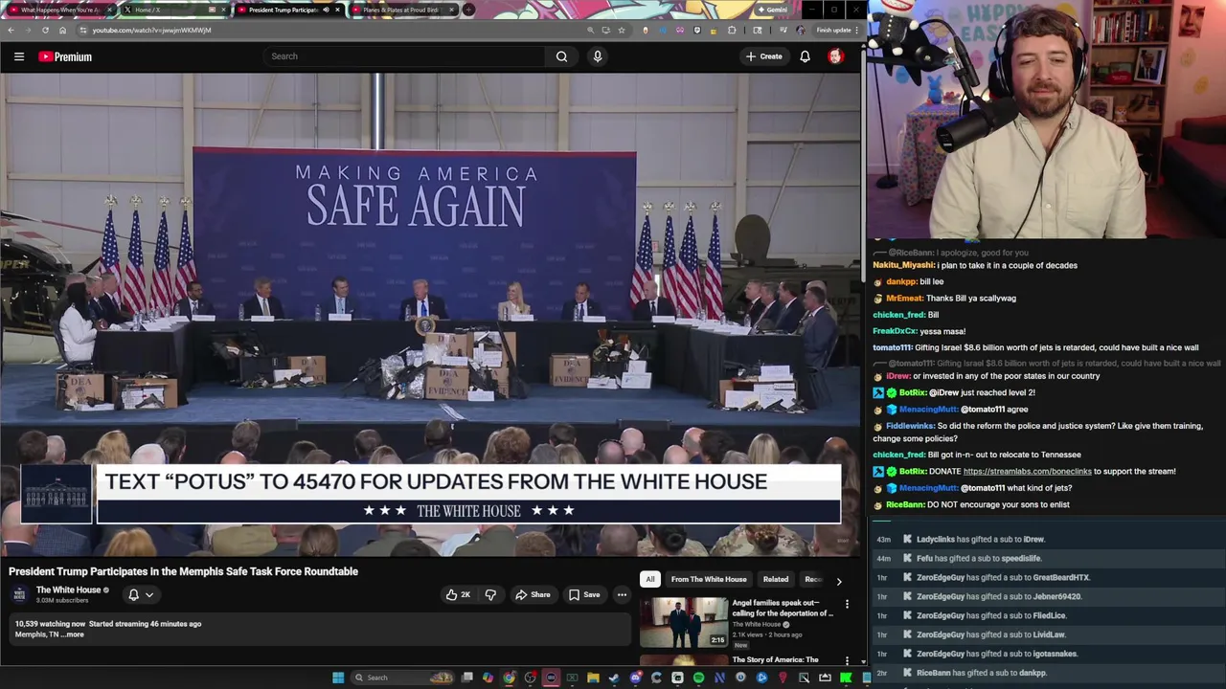1226x689 pixels.
Task: Click Fefu gifted a sub to speedislife
Action: coord(978,559)
